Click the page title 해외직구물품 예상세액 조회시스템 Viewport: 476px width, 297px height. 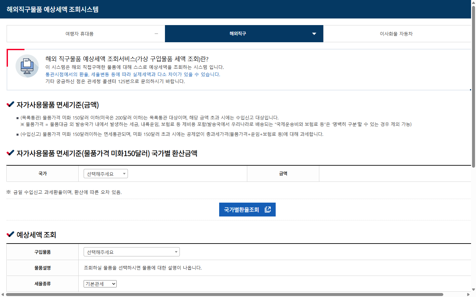click(53, 9)
